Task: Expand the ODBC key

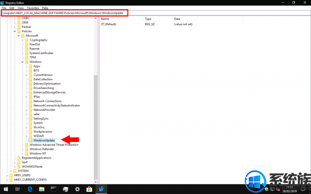Action: 15,18
